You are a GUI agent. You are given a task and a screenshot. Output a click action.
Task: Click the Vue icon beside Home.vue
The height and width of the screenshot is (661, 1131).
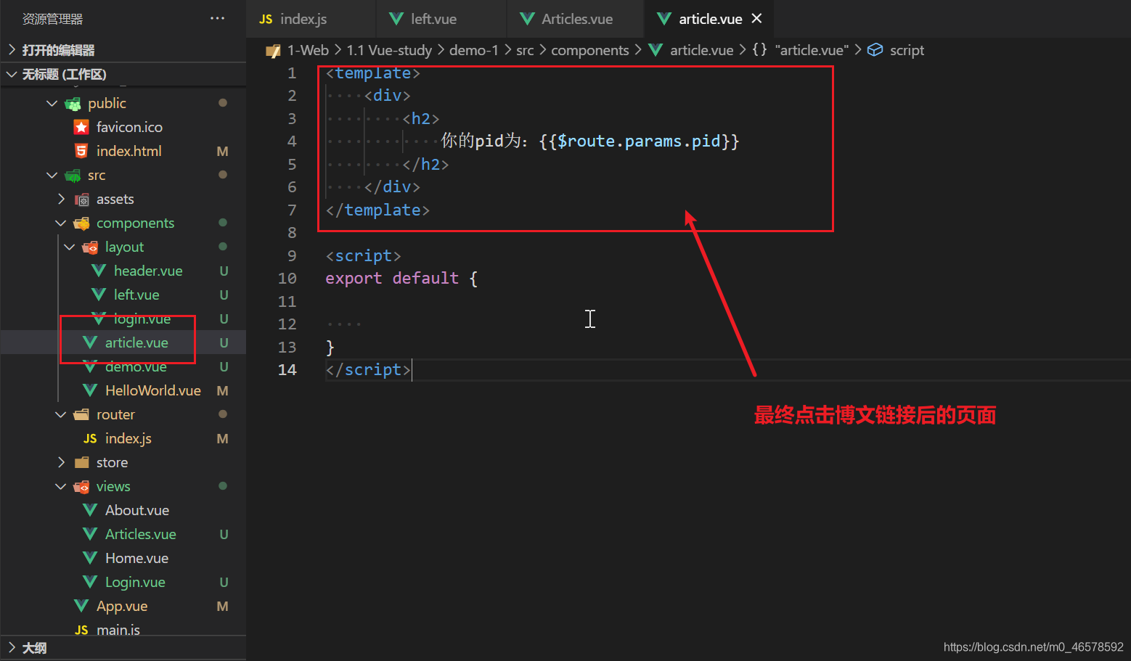(x=90, y=558)
